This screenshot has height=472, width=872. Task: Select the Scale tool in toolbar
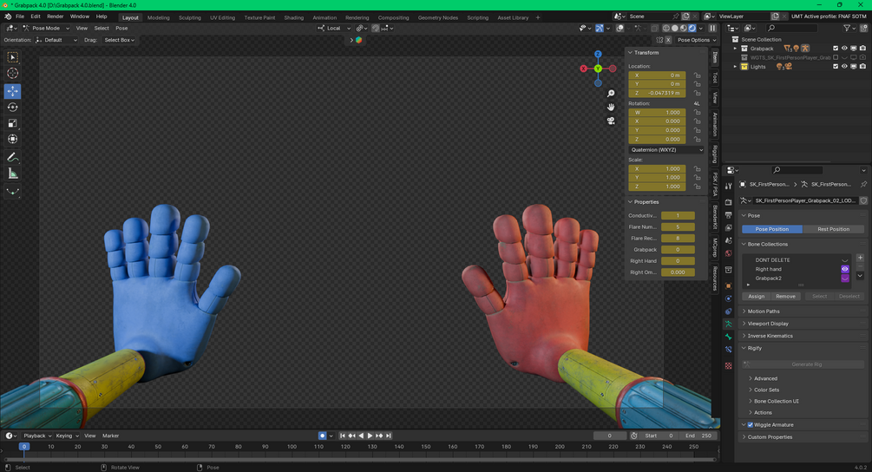[12, 123]
